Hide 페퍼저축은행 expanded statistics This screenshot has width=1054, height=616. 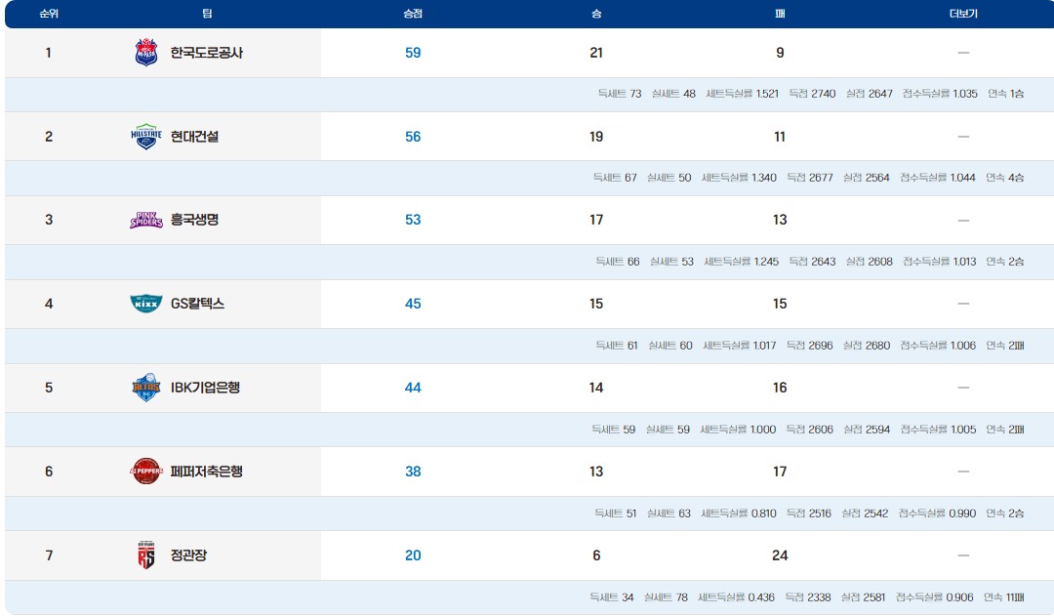pyautogui.click(x=963, y=472)
